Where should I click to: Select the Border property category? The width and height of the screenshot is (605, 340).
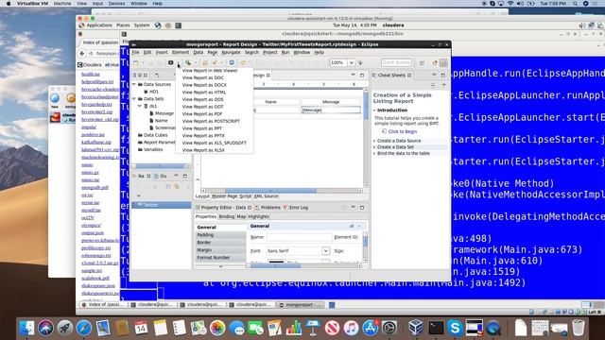tap(220, 243)
